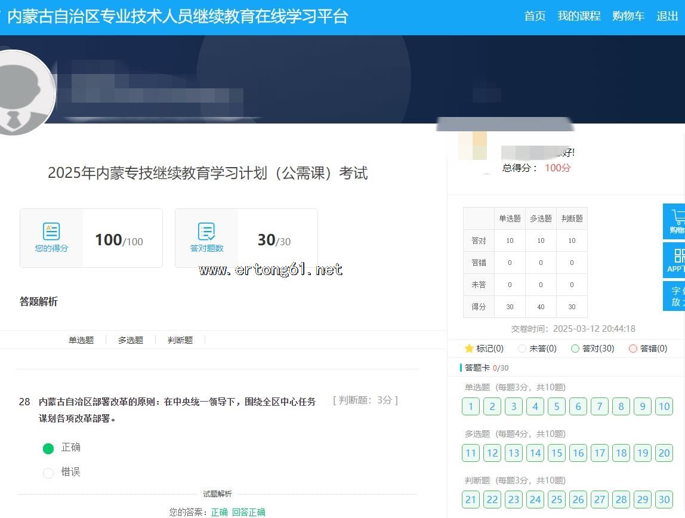Click the font size enlarge side button
This screenshot has width=685, height=518.
point(675,296)
